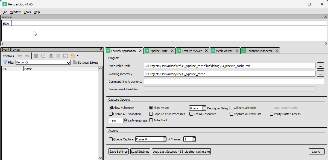Click the Save Settings button
This screenshot has height=160, width=328.
pyautogui.click(x=118, y=152)
